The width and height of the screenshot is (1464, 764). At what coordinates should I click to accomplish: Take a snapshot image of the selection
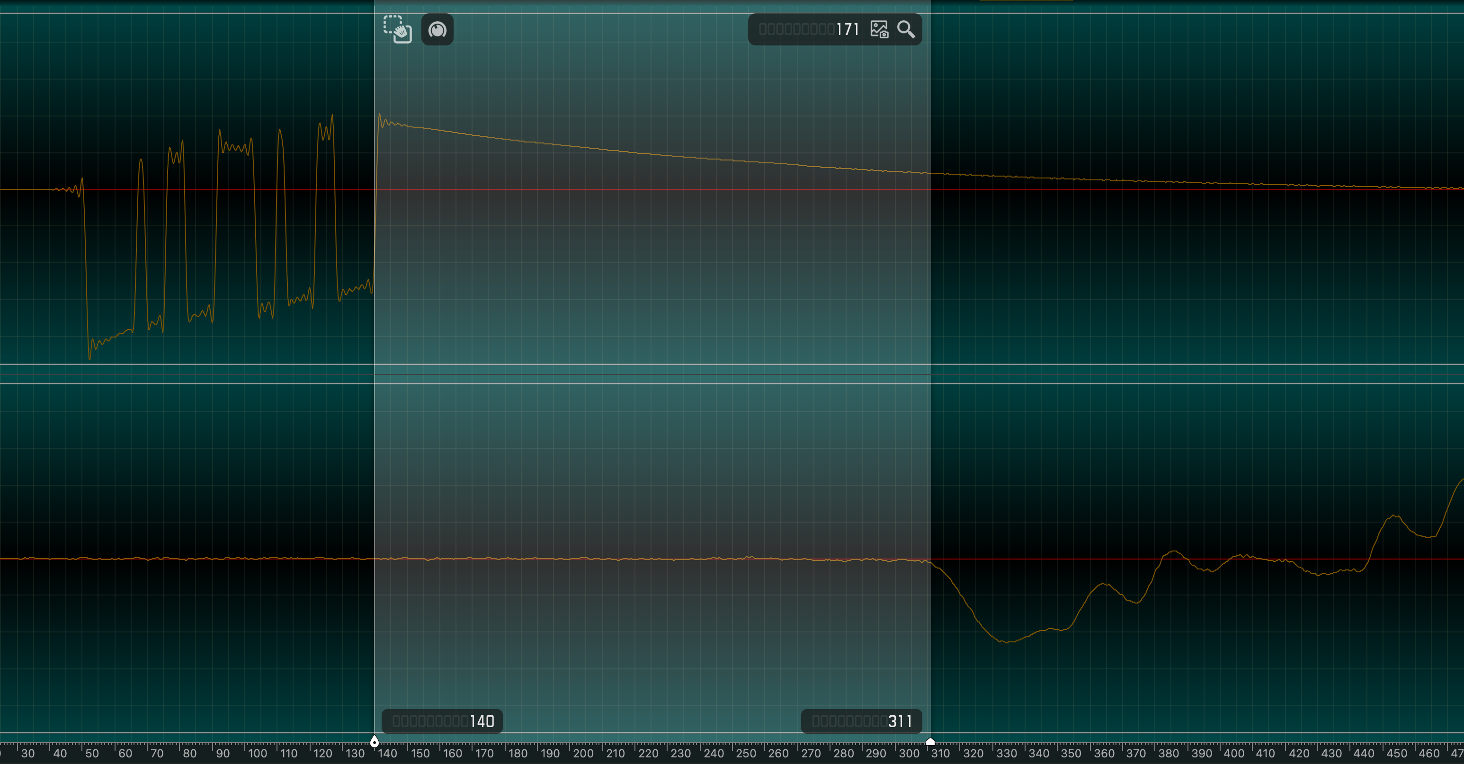(879, 29)
